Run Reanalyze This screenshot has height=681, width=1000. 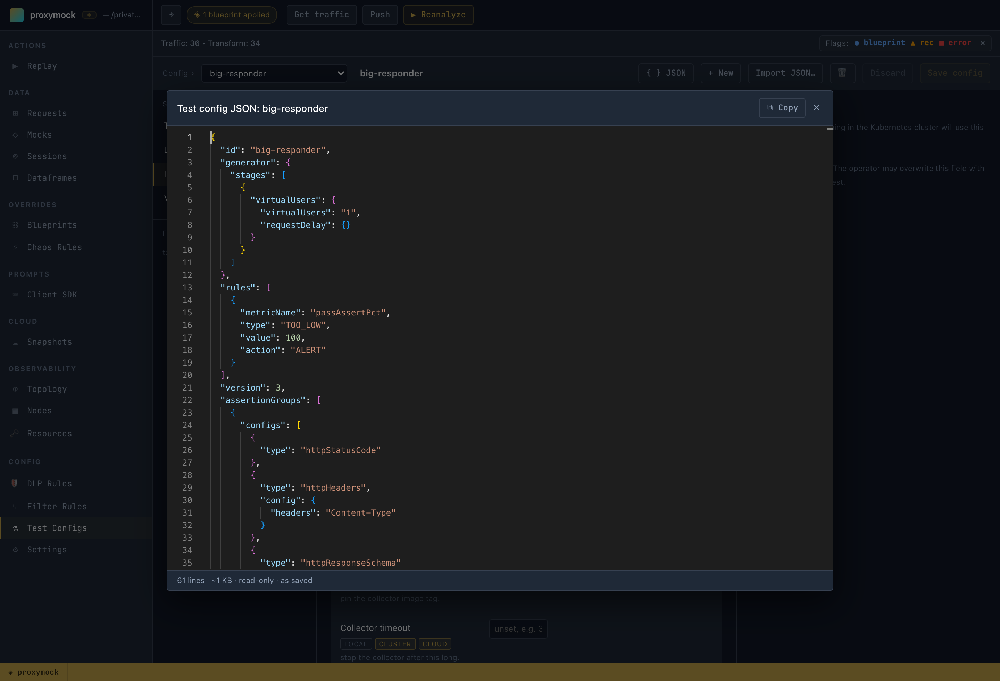438,15
